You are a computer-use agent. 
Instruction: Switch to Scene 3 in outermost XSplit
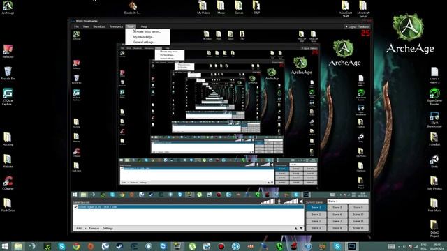coord(316,221)
